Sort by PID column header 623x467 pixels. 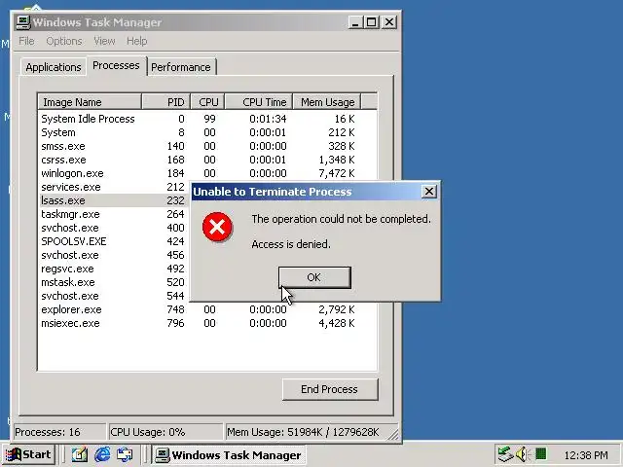(166, 102)
